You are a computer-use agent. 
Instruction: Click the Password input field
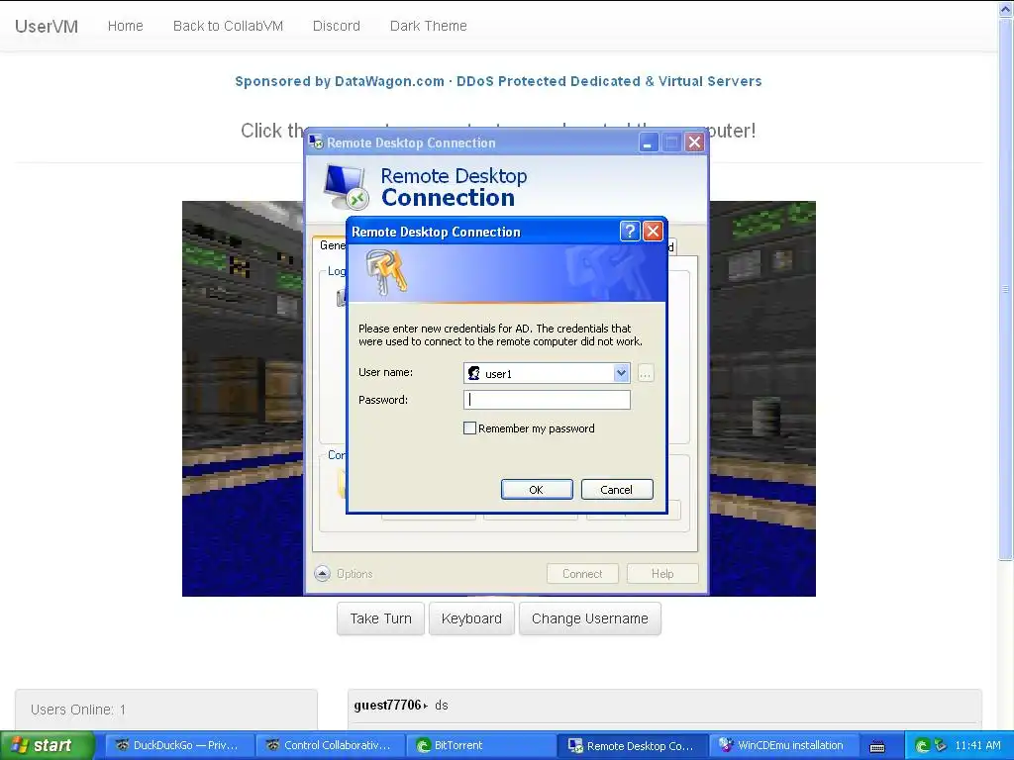547,400
